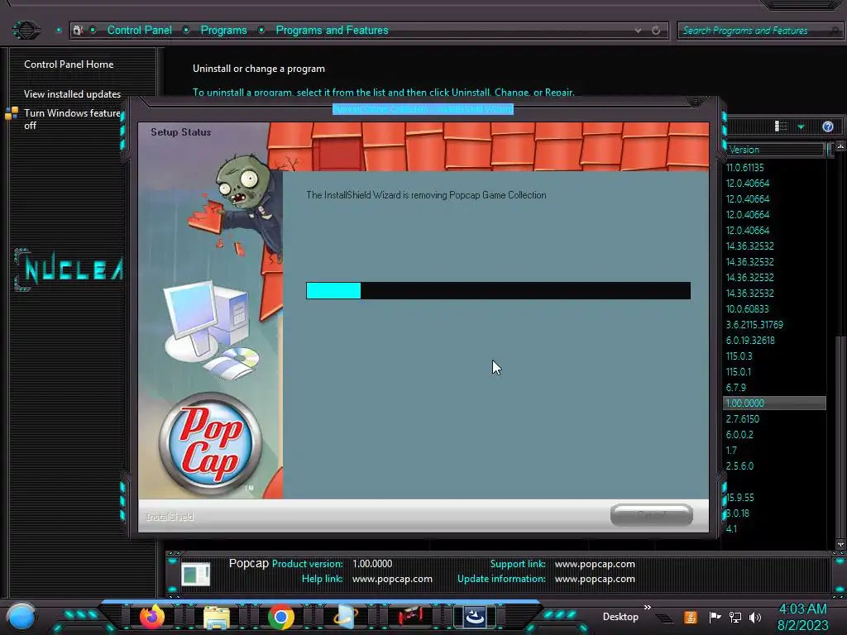
Task: Select the row with version 1.7
Action: tap(774, 450)
